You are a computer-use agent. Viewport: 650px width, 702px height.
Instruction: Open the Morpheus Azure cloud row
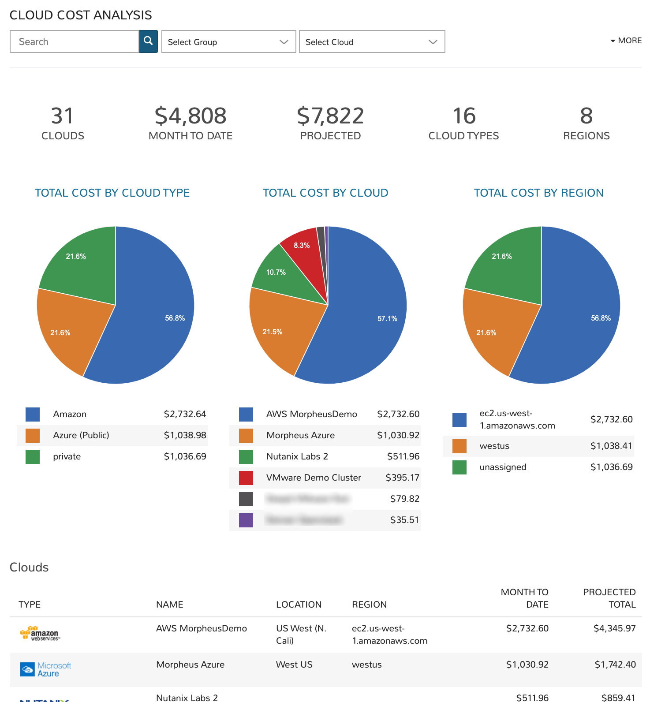[190, 665]
